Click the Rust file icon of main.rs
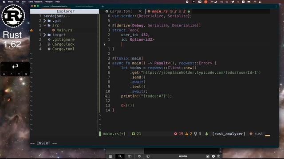 click(53, 30)
